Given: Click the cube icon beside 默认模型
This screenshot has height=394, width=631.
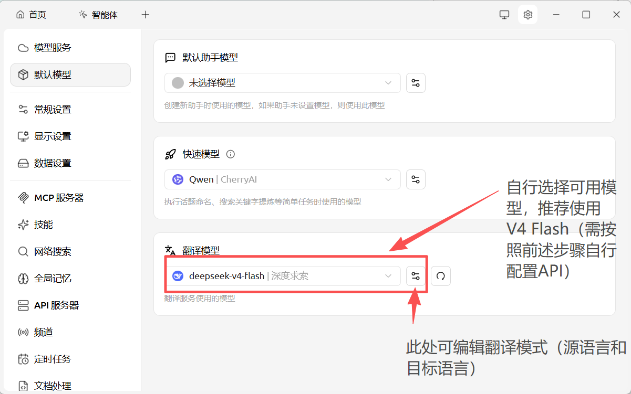Looking at the screenshot, I should [x=23, y=74].
